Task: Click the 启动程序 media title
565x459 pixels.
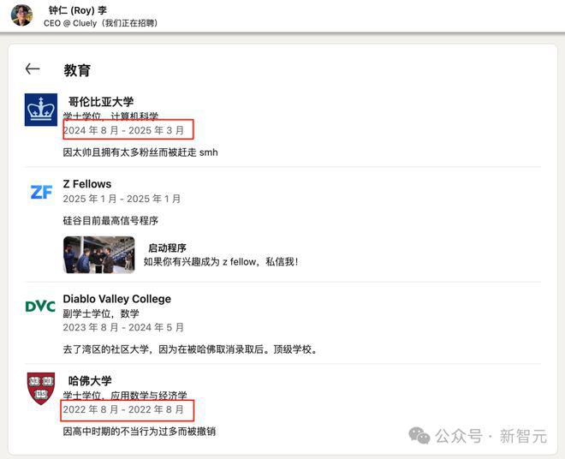Action: click(167, 248)
